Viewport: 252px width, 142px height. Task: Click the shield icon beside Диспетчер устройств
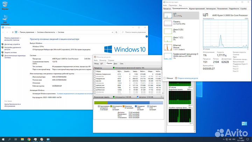point(3,45)
